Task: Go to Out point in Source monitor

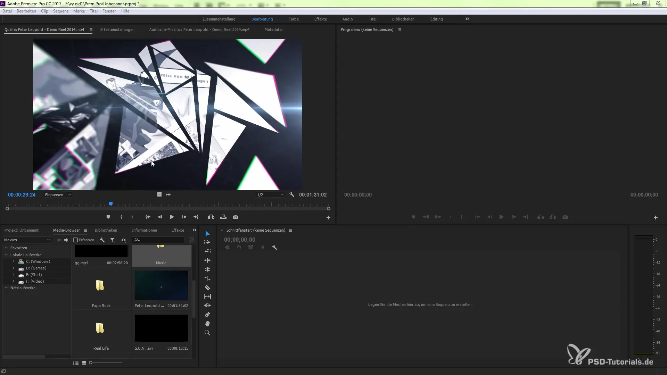Action: tap(196, 217)
